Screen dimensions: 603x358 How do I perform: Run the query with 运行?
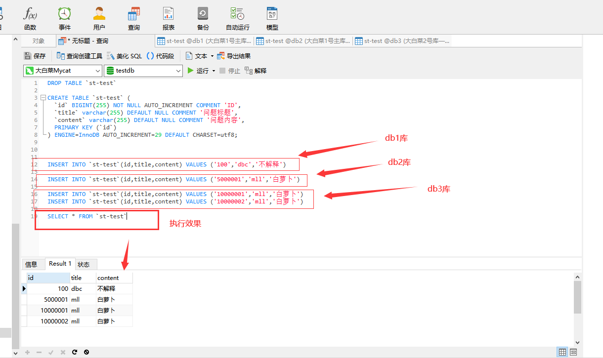198,71
